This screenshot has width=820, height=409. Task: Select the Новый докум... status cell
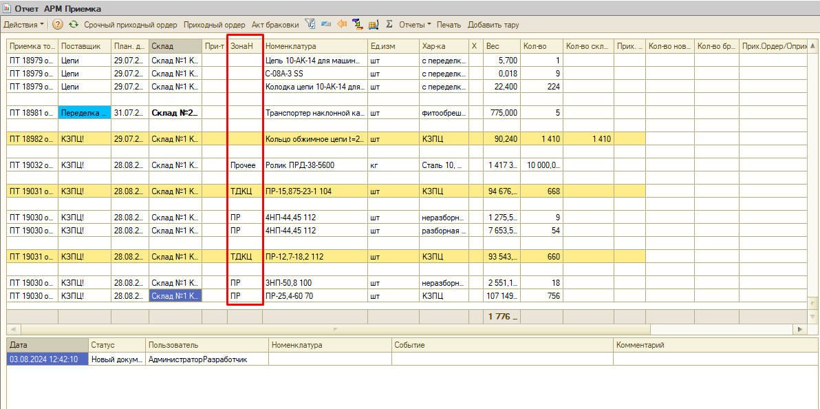click(117, 359)
